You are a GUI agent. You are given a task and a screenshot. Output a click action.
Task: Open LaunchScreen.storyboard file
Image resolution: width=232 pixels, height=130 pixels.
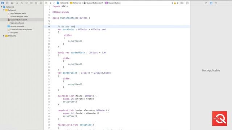21,29
